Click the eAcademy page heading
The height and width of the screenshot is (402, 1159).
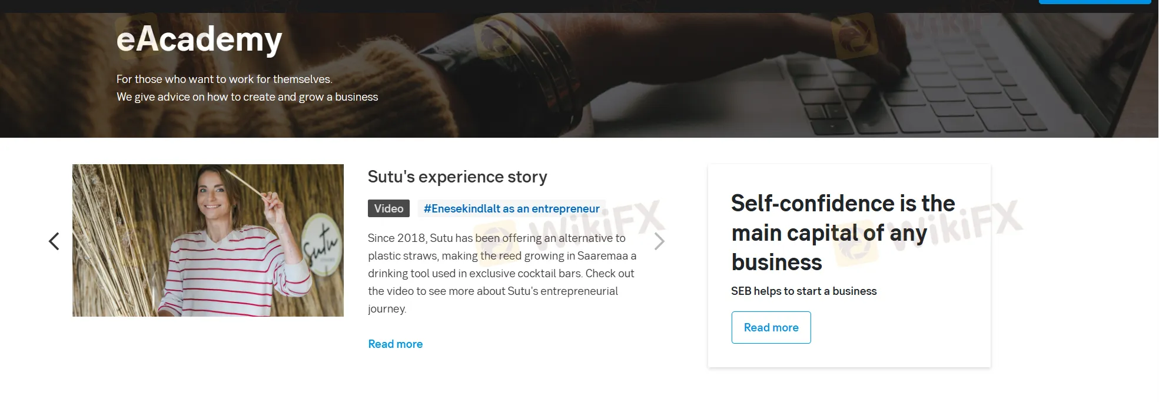[199, 39]
